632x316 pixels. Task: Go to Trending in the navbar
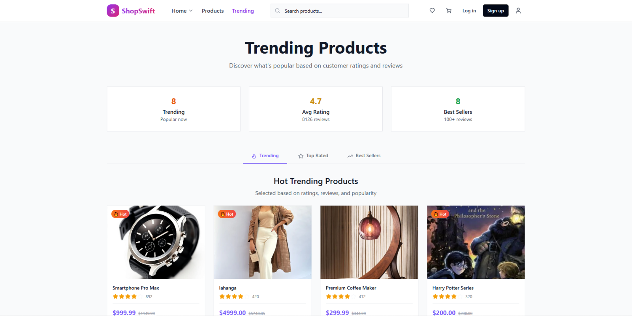243,11
